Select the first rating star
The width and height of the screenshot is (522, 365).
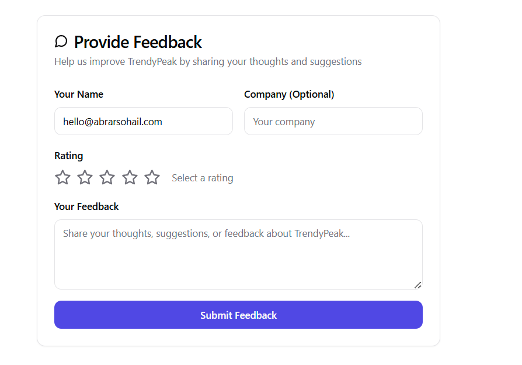click(x=62, y=177)
